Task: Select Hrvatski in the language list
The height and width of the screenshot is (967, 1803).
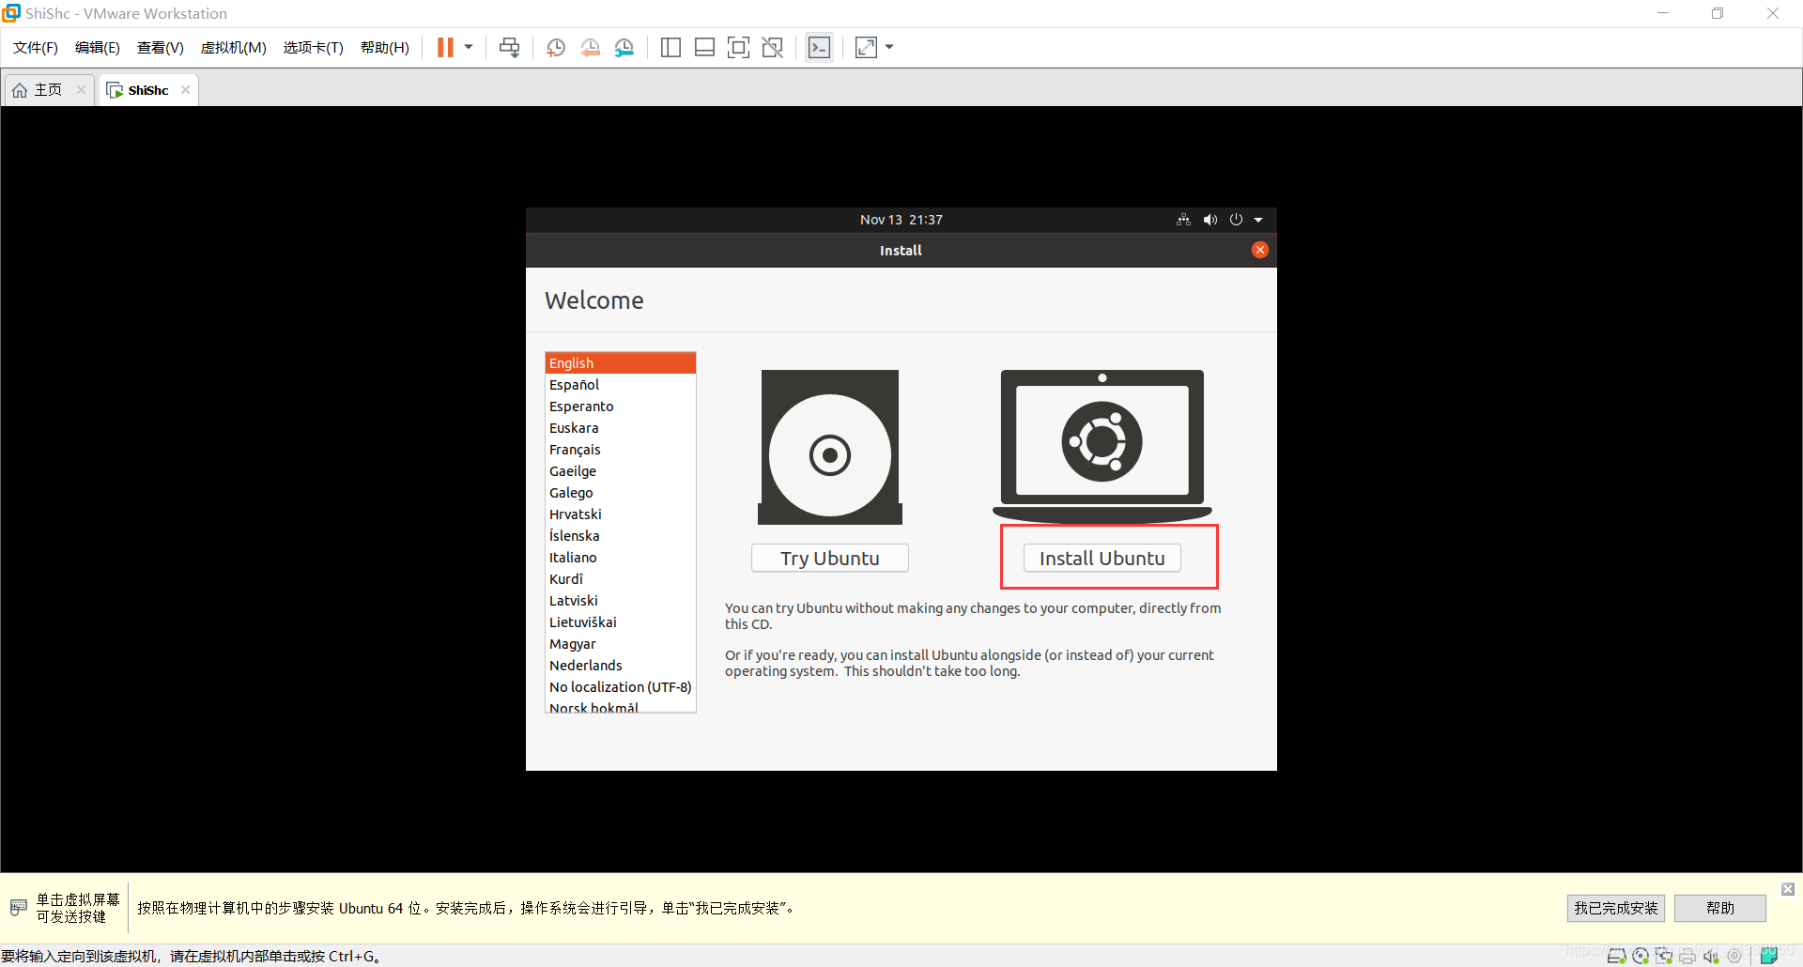Action: (x=621, y=514)
